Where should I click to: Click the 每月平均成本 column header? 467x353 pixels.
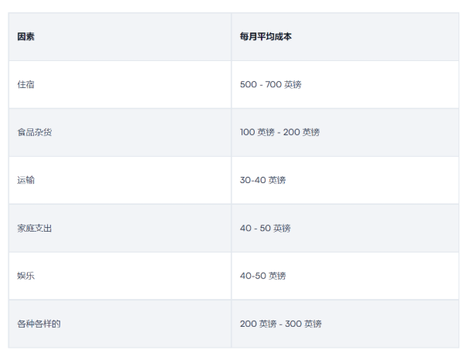coord(266,36)
